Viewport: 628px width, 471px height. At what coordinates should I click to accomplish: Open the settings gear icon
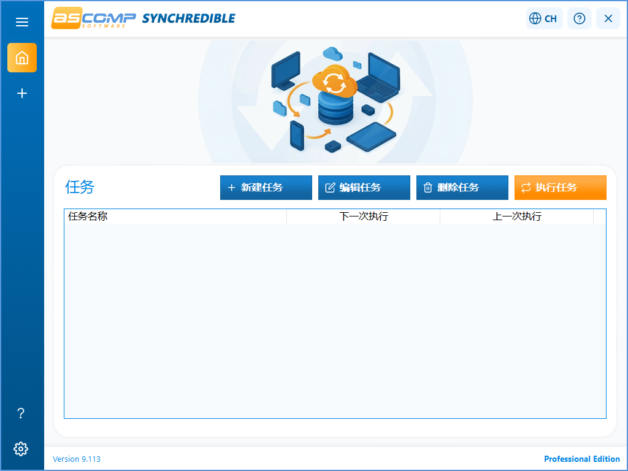(21, 449)
